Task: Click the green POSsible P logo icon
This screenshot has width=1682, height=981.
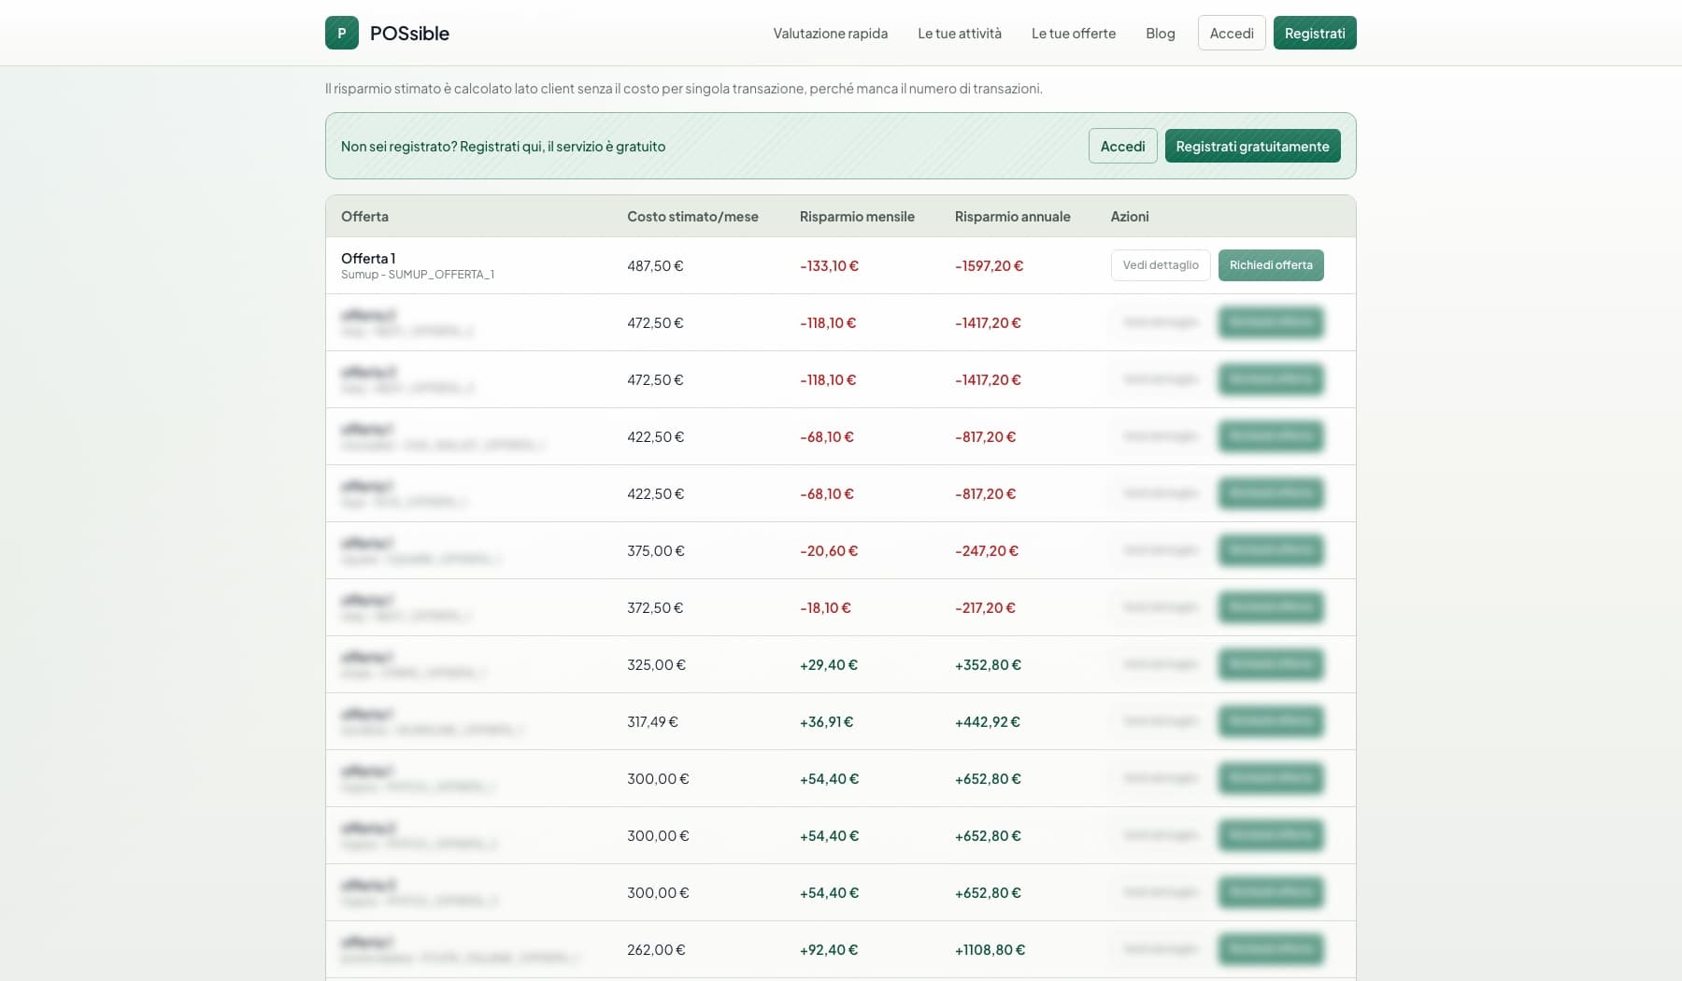Action: click(x=342, y=33)
